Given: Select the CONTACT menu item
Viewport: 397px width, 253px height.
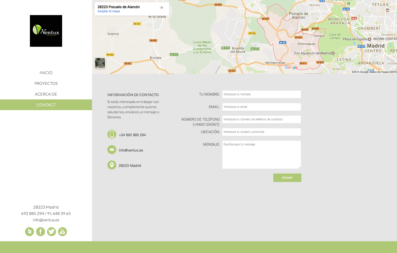Looking at the screenshot, I should [x=46, y=105].
